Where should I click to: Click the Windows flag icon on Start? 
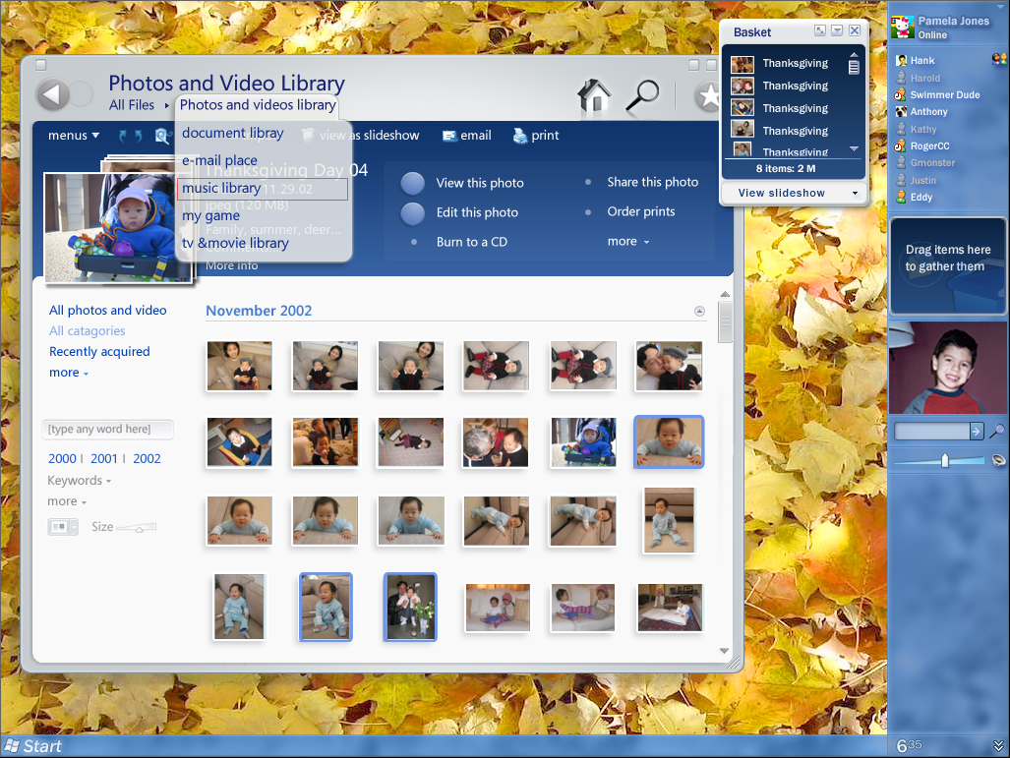point(11,746)
